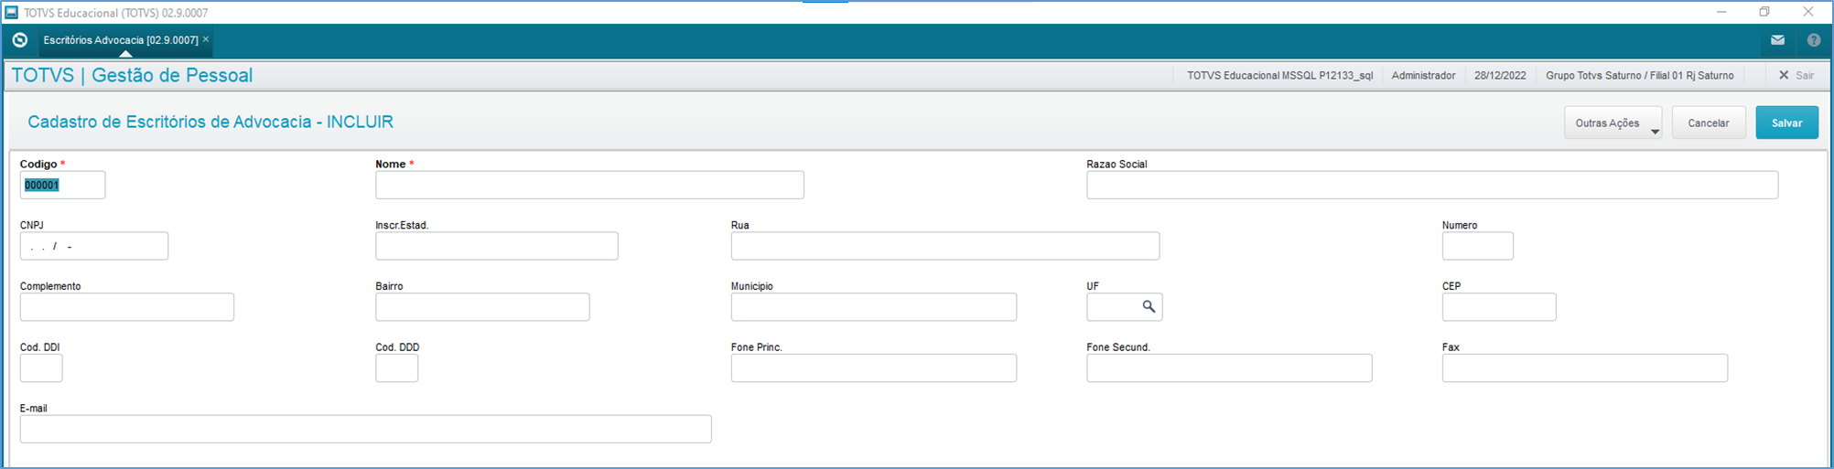Open the help question mark icon
The width and height of the screenshot is (1834, 469).
(1814, 40)
